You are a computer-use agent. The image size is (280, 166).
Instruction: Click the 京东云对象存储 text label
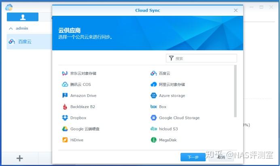pos(83,73)
